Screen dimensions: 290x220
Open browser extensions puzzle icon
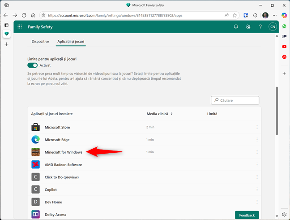click(255, 15)
